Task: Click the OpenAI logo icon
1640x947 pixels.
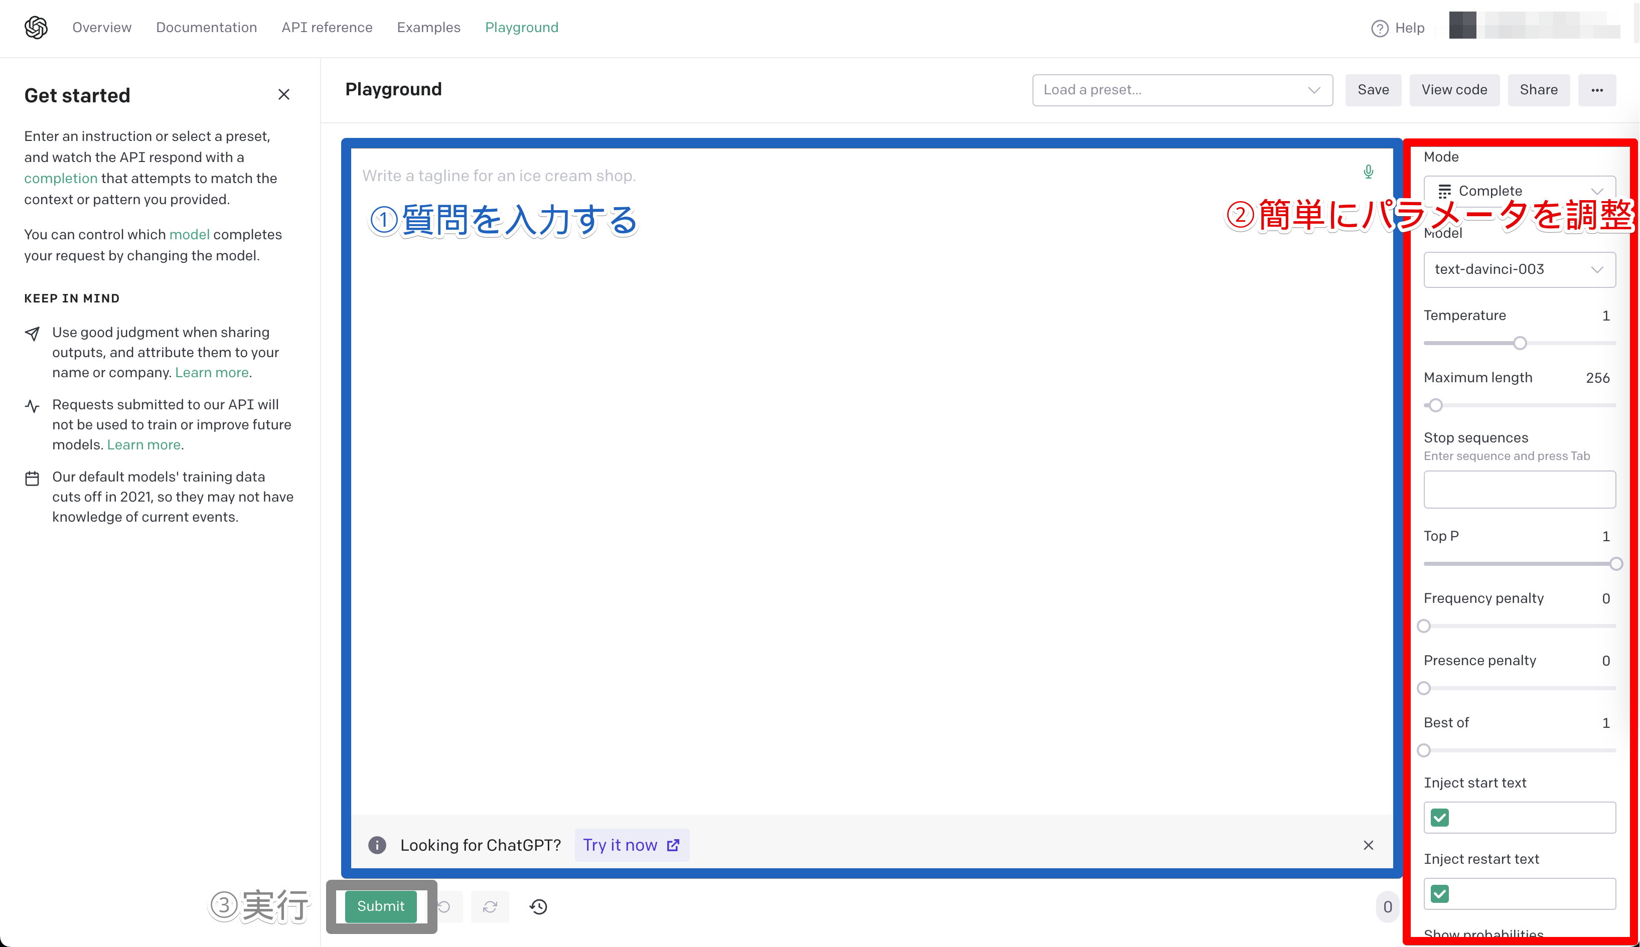Action: [36, 27]
